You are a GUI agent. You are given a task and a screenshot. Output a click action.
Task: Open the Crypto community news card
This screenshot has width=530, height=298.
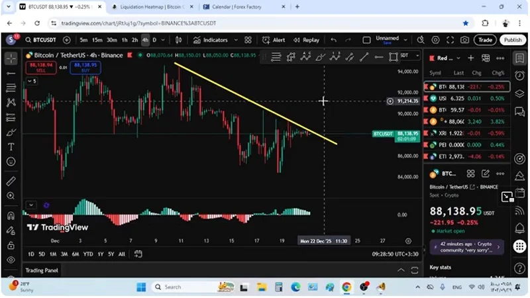coord(467,247)
